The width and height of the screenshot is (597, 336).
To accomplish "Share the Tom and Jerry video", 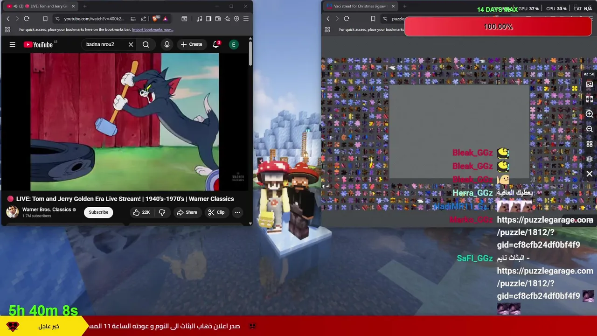I will pos(187,212).
